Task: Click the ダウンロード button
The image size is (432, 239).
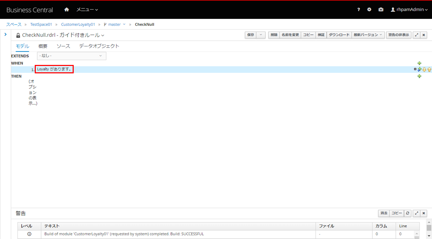Action: pos(339,35)
